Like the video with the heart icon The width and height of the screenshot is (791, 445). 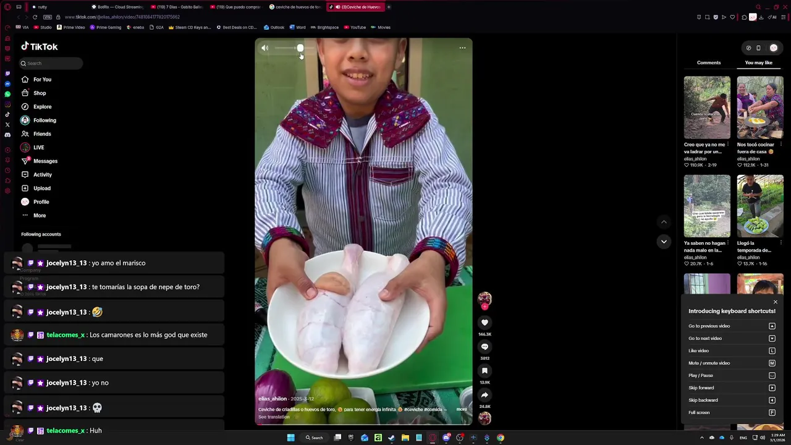click(x=484, y=323)
